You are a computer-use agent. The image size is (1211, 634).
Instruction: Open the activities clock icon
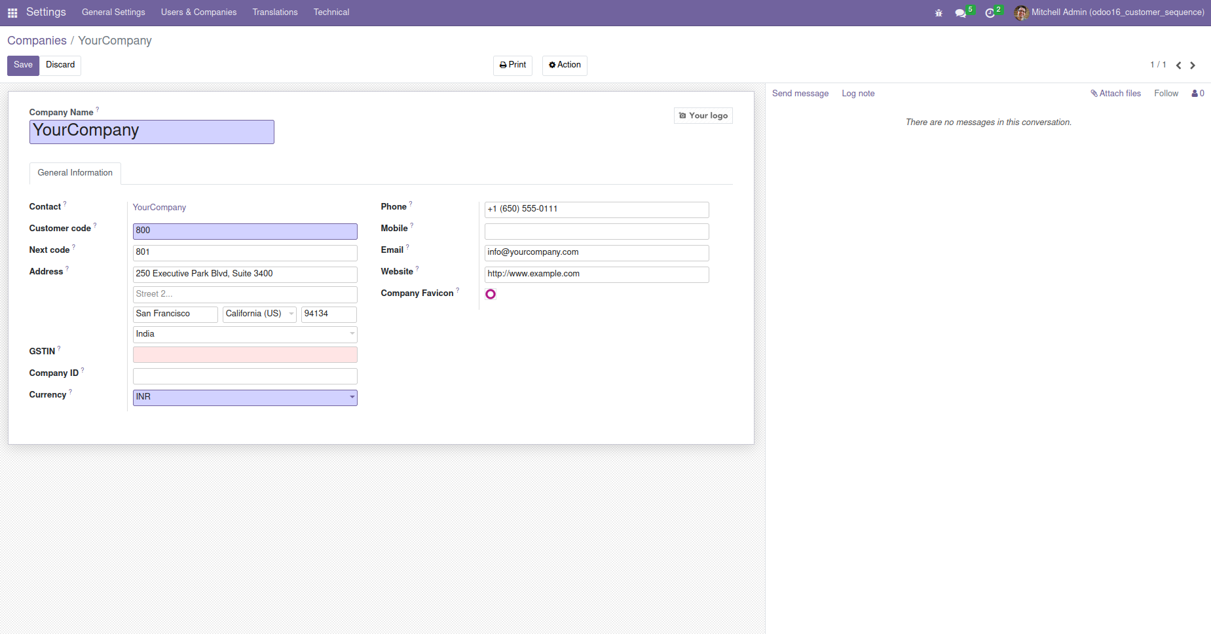990,12
